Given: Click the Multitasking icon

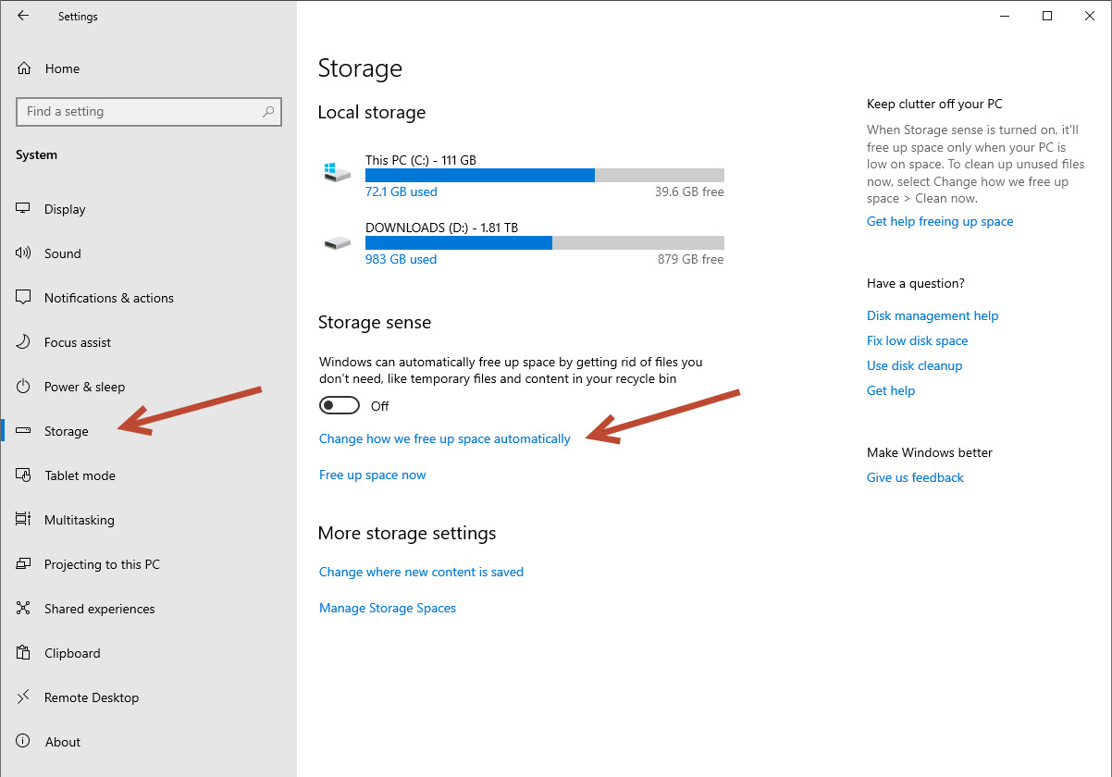Looking at the screenshot, I should [x=24, y=520].
